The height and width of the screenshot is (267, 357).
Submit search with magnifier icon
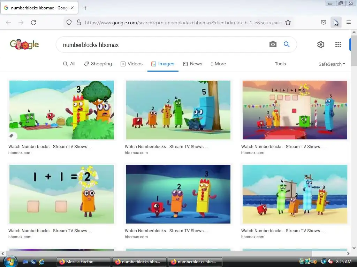pyautogui.click(x=287, y=44)
